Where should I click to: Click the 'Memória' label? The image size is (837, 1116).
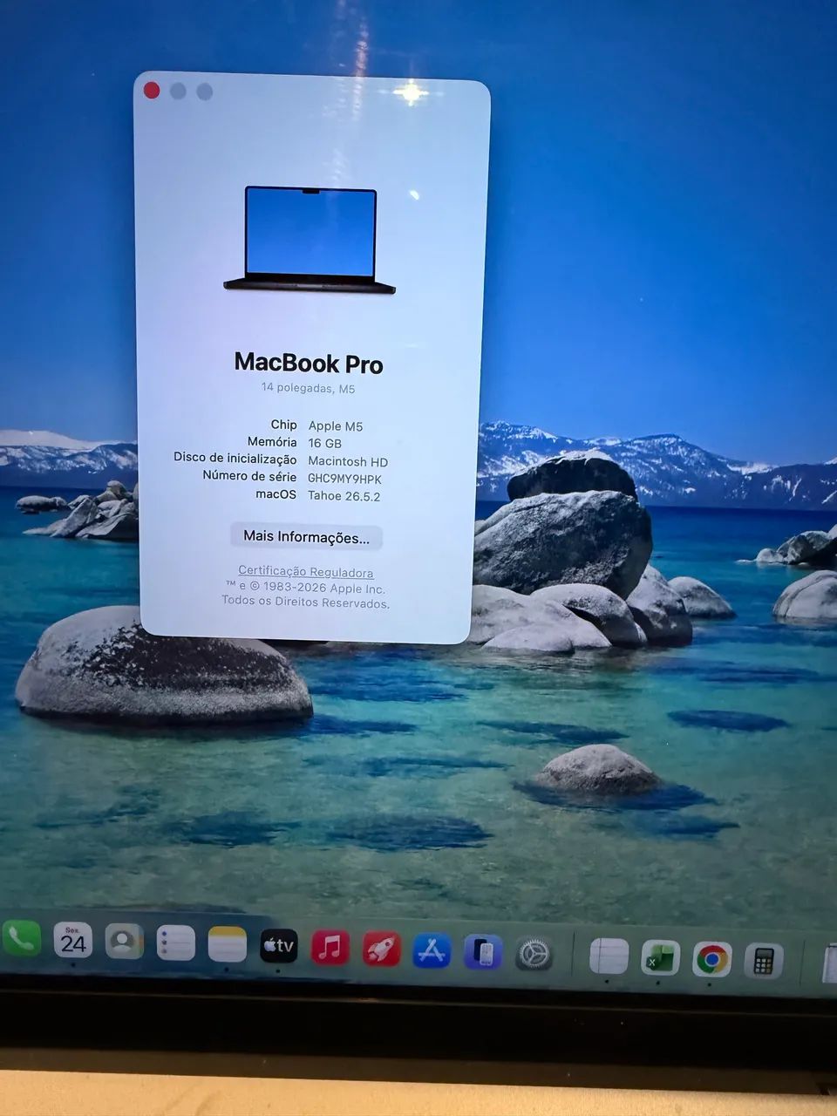(272, 442)
